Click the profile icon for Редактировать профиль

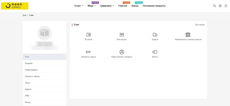click(122, 52)
